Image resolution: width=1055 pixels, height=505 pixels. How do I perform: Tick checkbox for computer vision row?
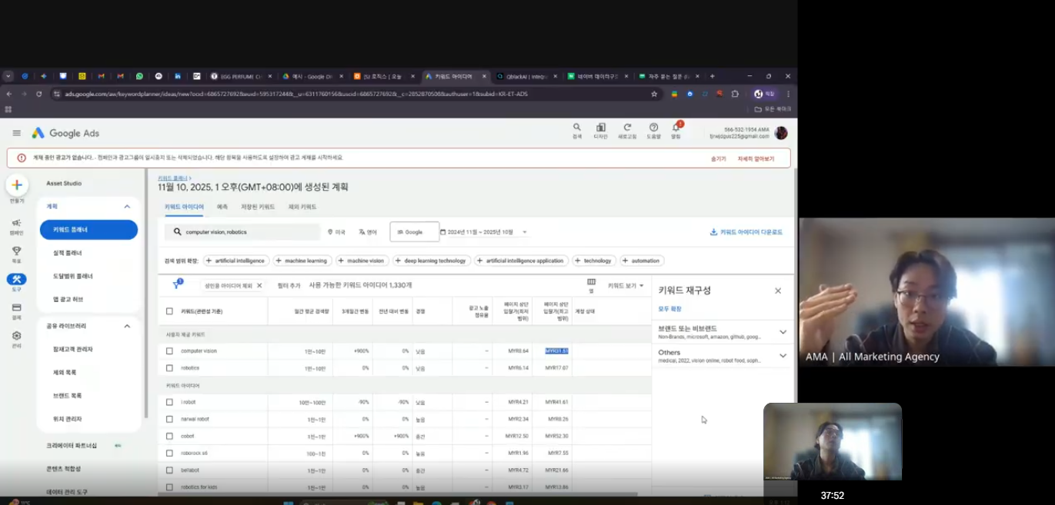pos(169,351)
